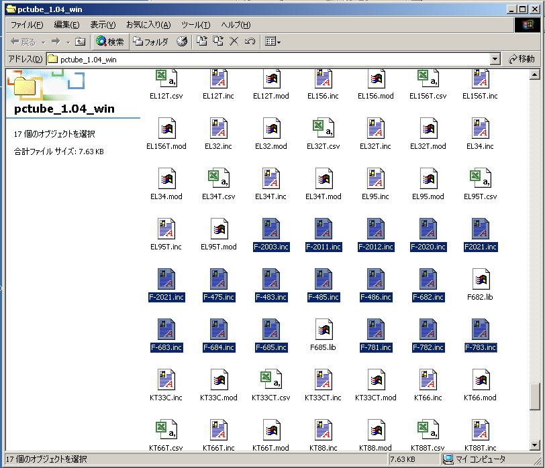
Task: Open the Favorites (お気に入り) menu
Action: (148, 25)
